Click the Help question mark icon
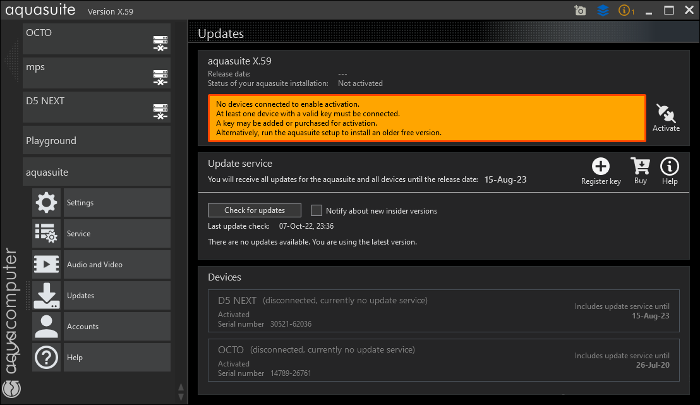The image size is (700, 405). click(46, 357)
